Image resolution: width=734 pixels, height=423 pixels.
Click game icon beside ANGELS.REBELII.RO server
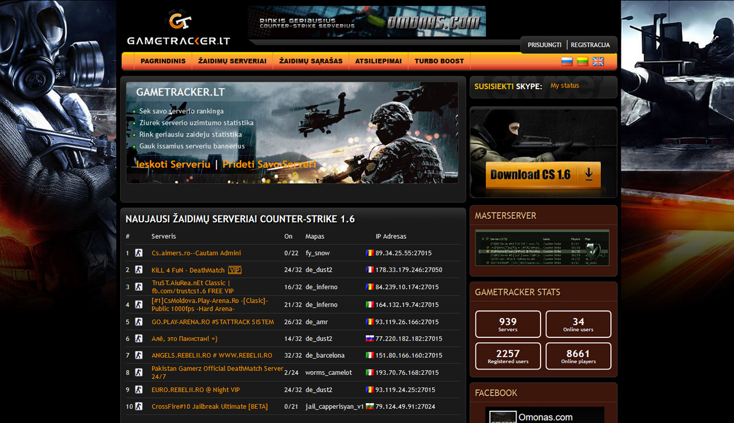click(x=139, y=355)
